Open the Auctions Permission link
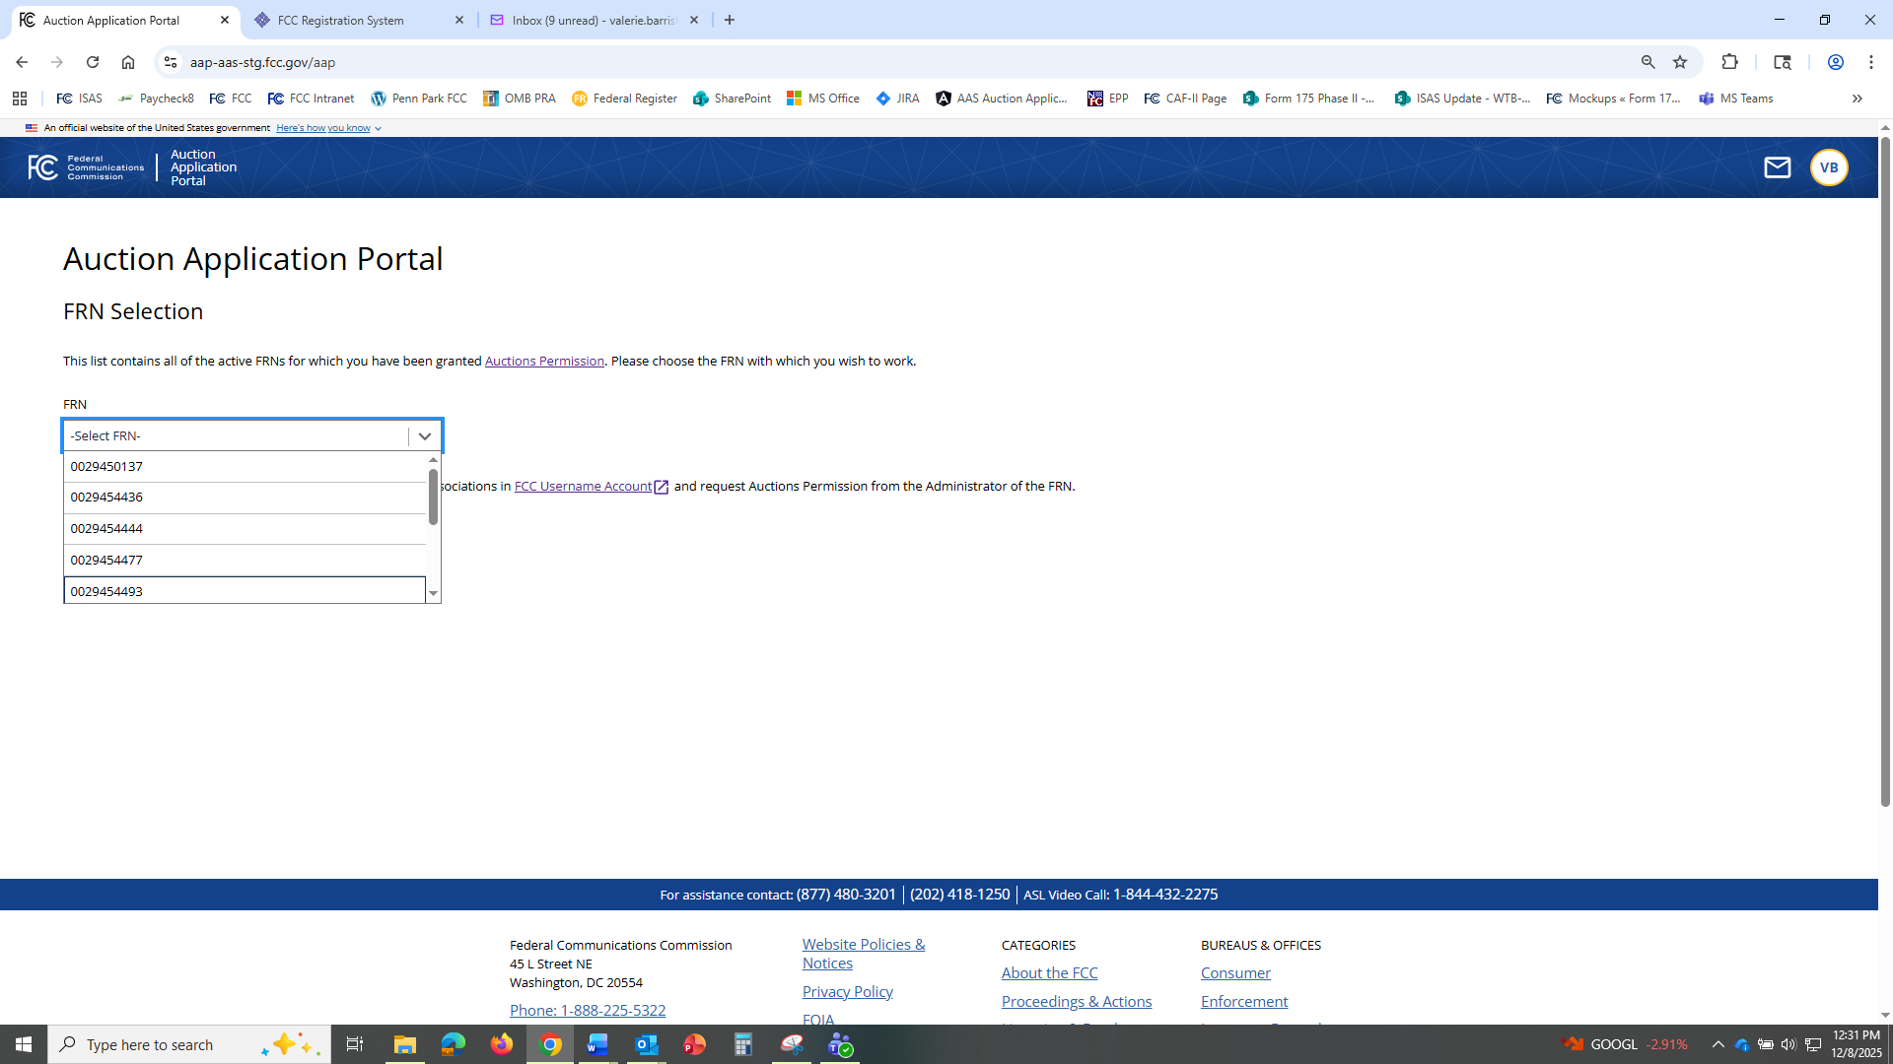 (544, 362)
